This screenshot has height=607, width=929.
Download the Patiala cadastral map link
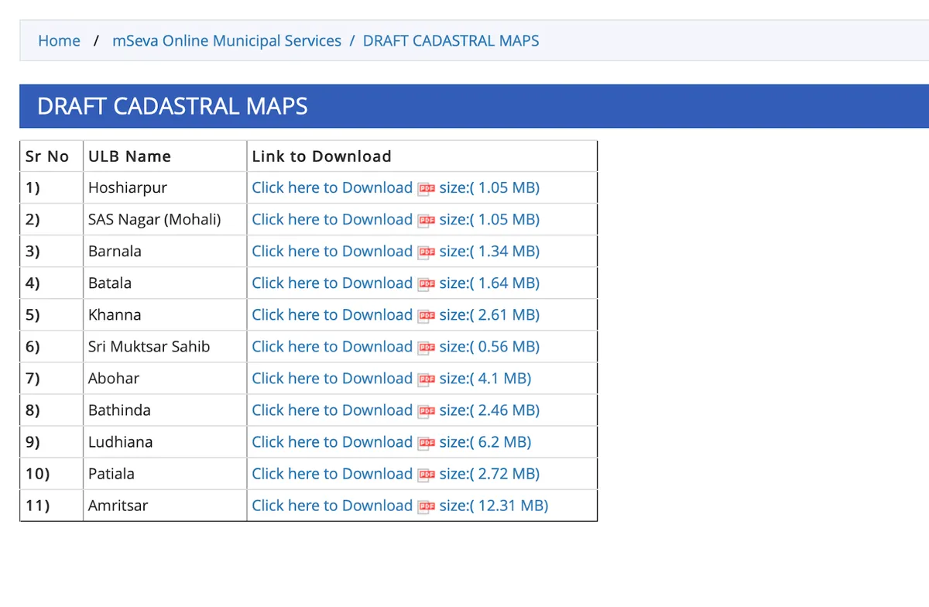[x=331, y=474]
